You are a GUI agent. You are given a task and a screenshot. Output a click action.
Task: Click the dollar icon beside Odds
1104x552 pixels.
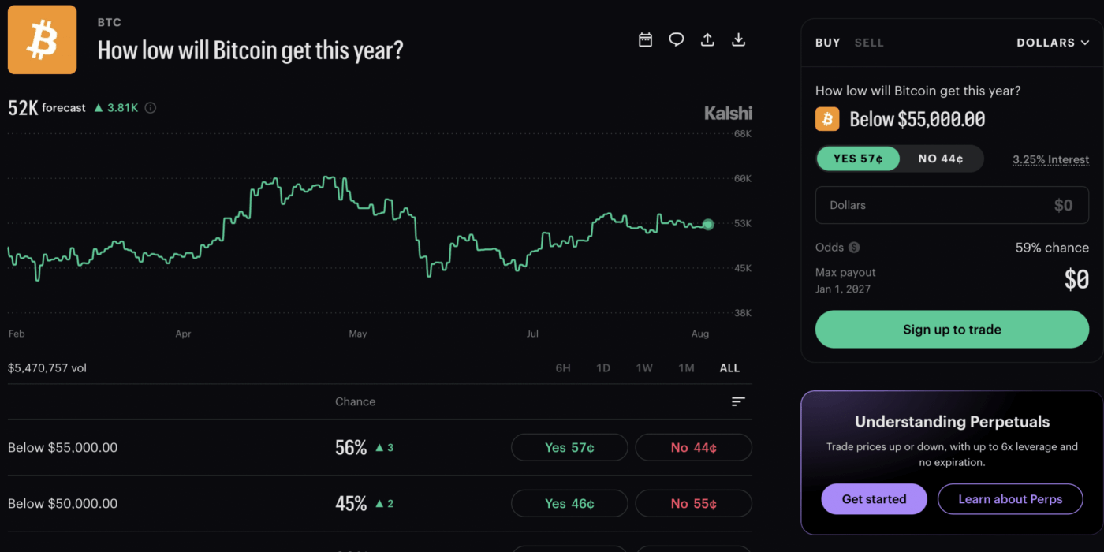coord(854,248)
